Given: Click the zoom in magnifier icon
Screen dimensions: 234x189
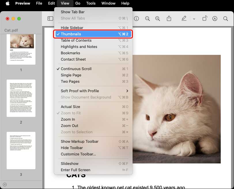Looking at the screenshot, I should tap(158, 19).
